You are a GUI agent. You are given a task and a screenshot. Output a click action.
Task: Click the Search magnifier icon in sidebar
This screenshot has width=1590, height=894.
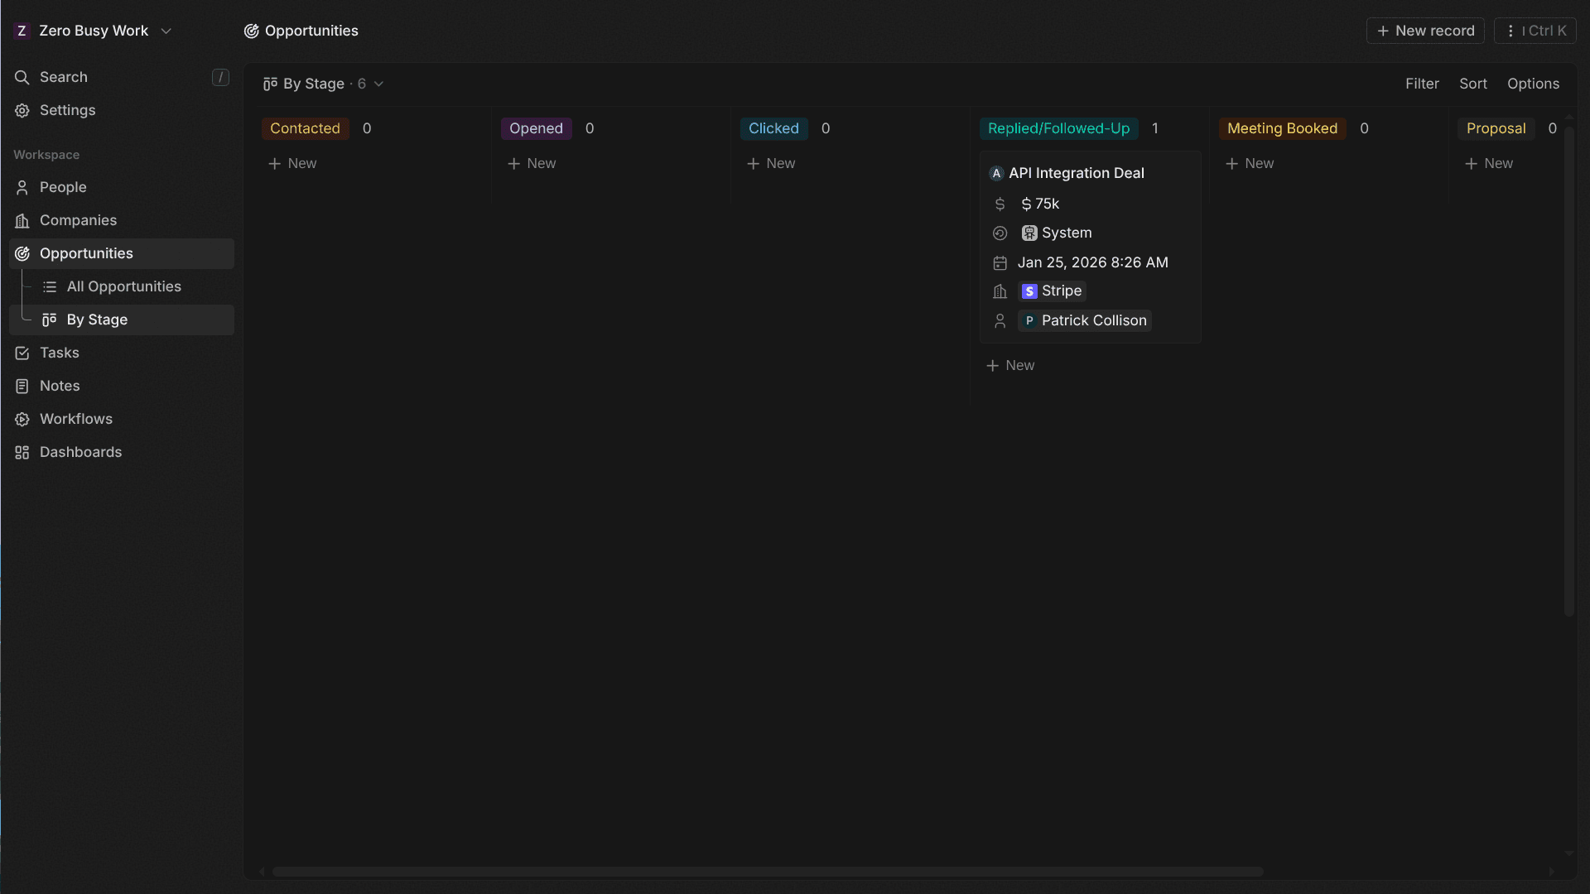click(x=22, y=77)
